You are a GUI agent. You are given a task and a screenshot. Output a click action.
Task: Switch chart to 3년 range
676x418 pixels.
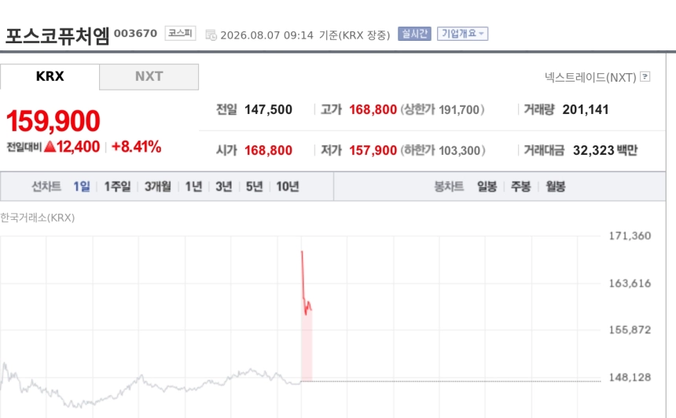pos(224,186)
